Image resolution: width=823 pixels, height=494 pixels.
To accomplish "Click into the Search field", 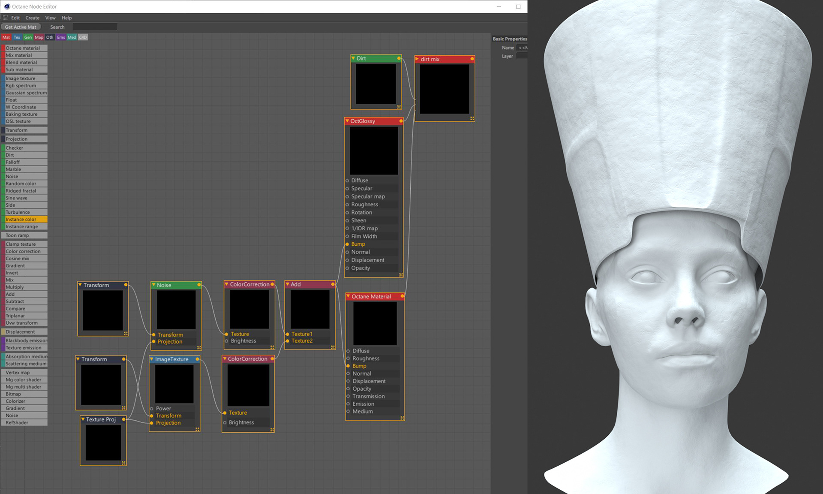I will [95, 27].
